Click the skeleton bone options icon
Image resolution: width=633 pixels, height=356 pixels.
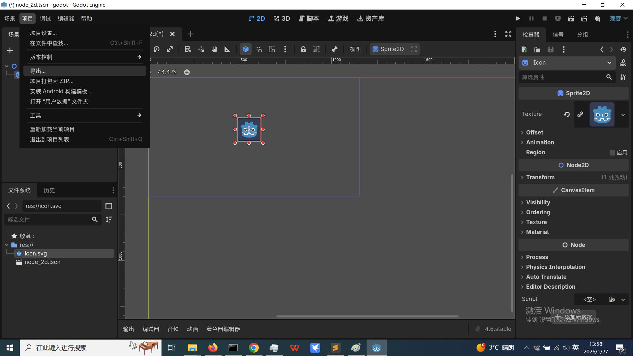coord(334,49)
